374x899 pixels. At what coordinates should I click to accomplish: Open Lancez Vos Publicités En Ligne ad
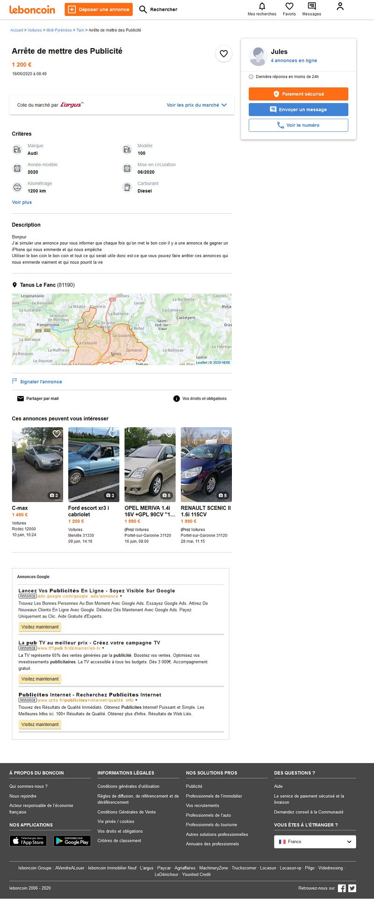[97, 590]
